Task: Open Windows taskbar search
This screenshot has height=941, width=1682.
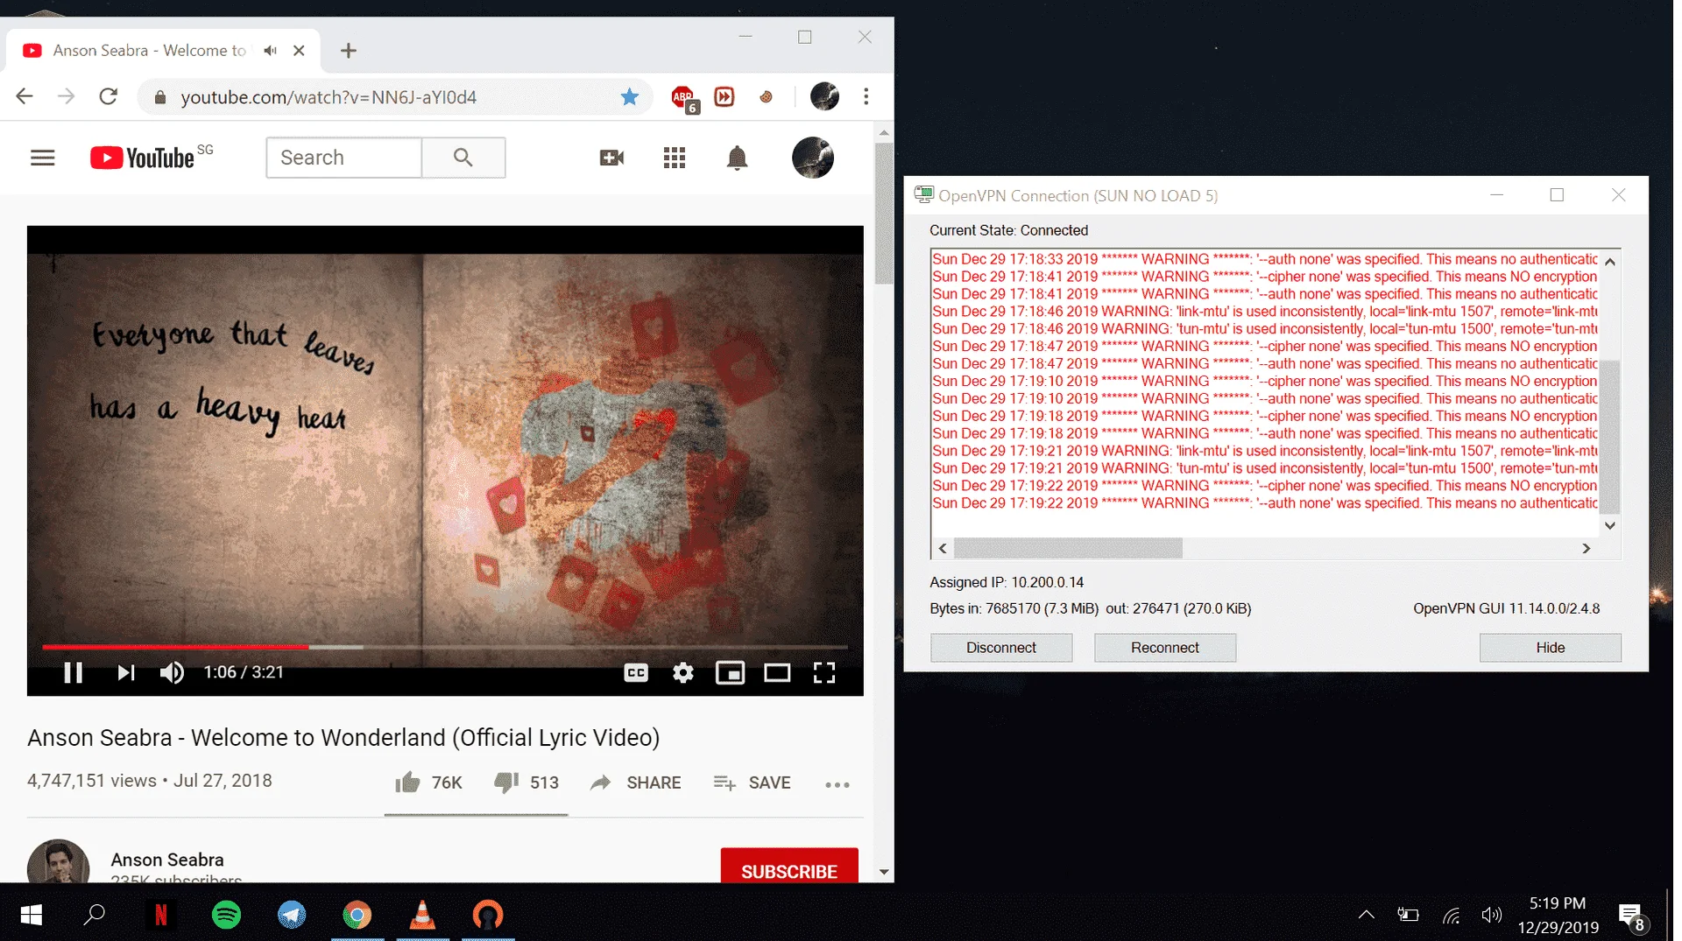Action: click(95, 916)
